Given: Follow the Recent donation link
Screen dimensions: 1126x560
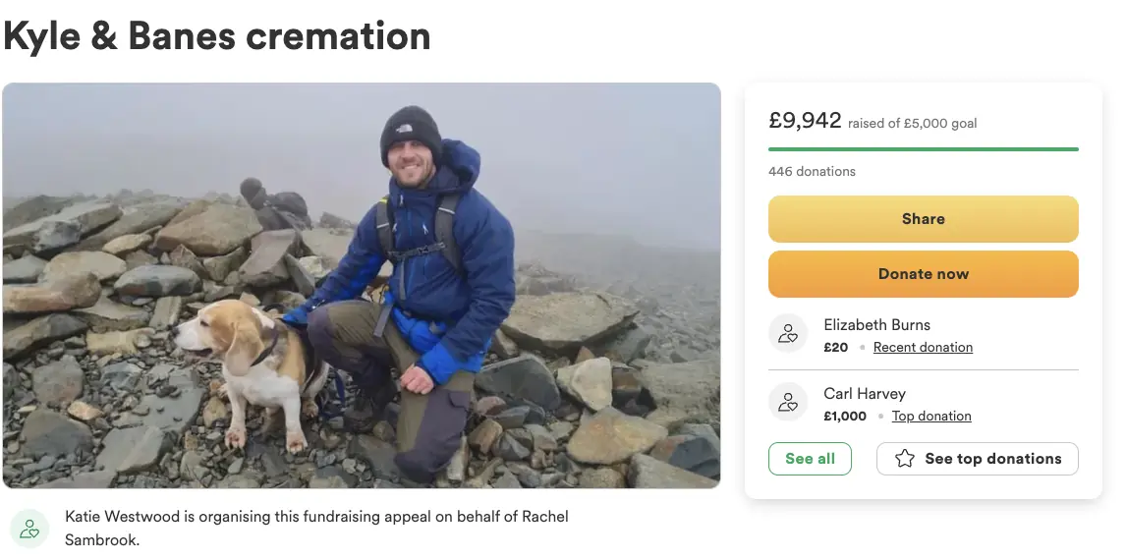Looking at the screenshot, I should tap(923, 348).
